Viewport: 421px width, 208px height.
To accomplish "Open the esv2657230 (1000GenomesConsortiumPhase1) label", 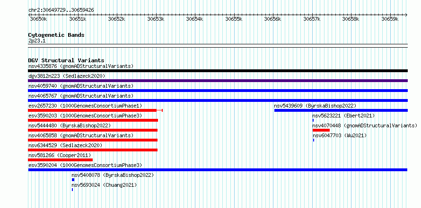I will (85, 106).
